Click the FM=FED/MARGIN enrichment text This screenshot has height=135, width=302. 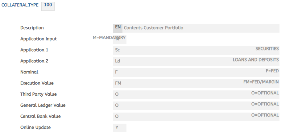(261, 82)
